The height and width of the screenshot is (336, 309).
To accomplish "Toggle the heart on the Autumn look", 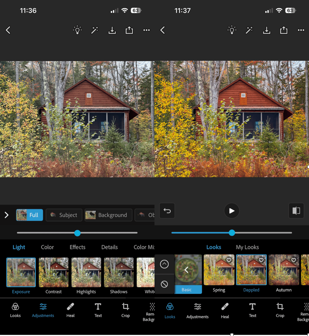I will pos(294,260).
